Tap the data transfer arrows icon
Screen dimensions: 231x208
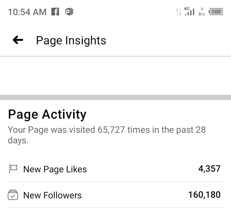178,12
